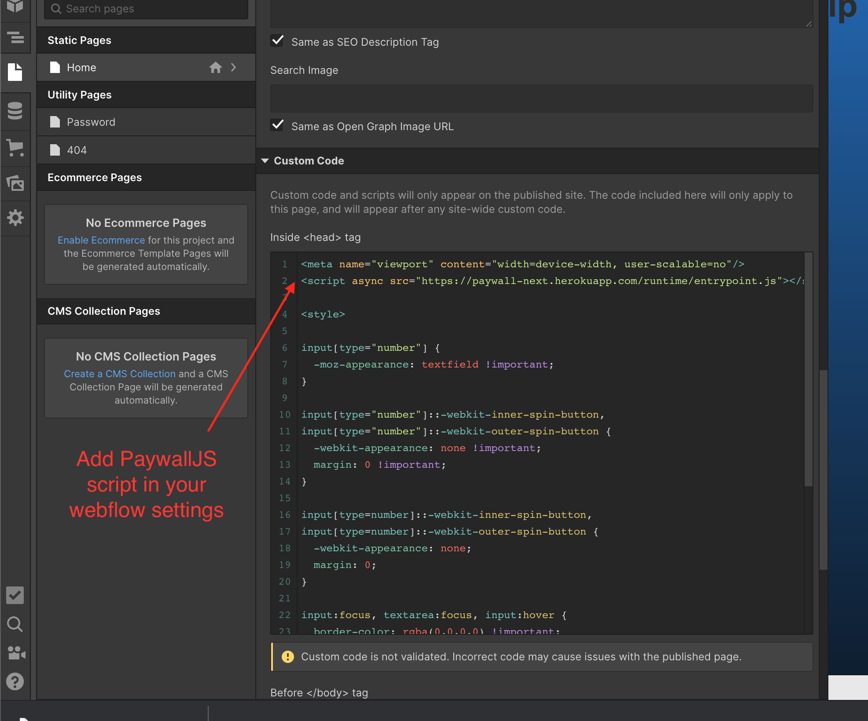This screenshot has width=868, height=721.
Task: Uncheck Same as SEO Description Tag
Action: [x=277, y=41]
